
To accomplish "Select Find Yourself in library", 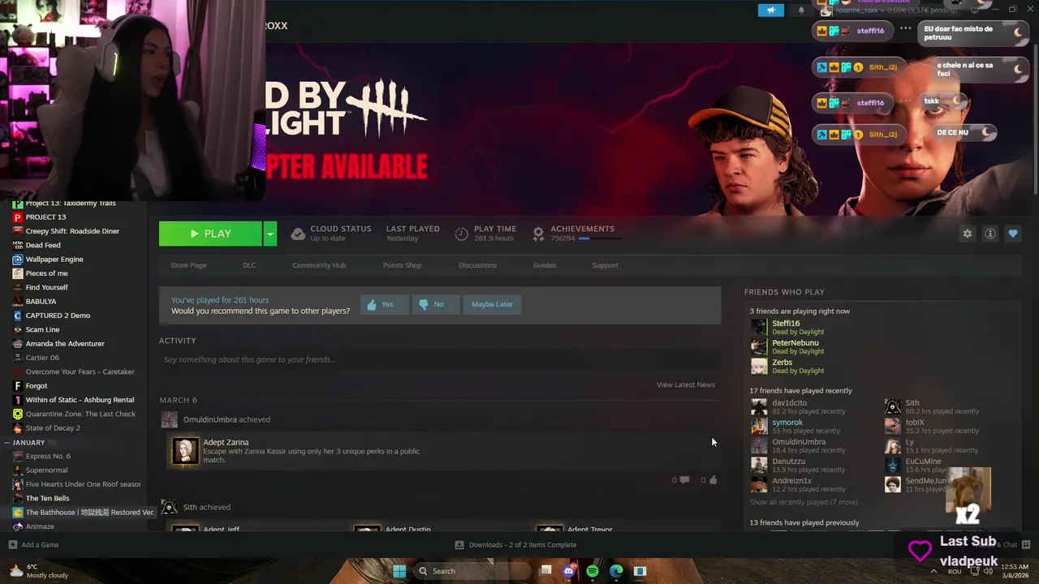I will click(x=46, y=287).
